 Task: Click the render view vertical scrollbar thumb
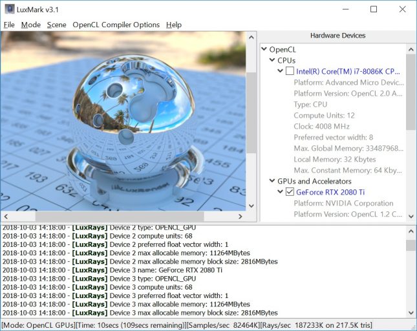(251, 112)
